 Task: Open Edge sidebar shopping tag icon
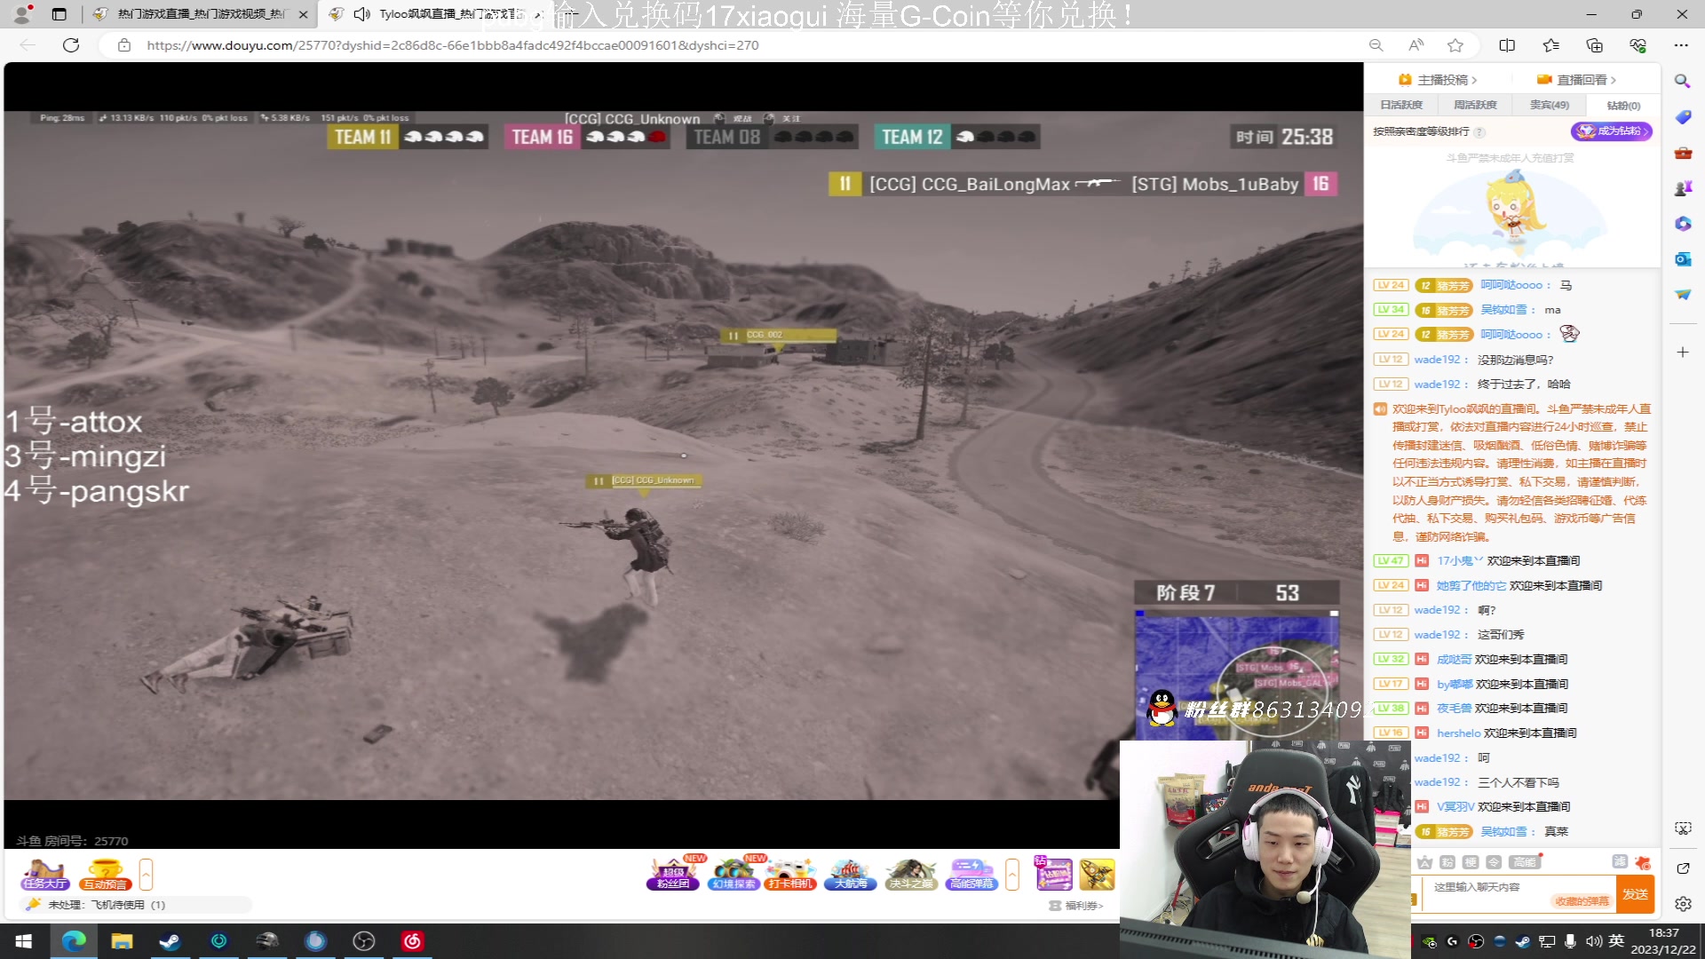tap(1682, 117)
